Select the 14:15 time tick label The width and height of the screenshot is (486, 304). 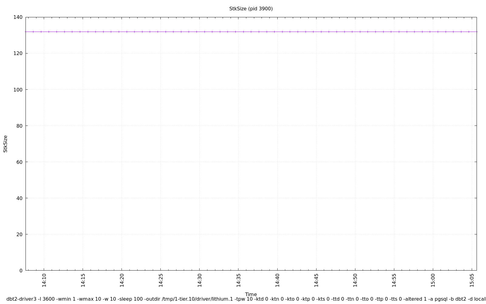click(x=83, y=280)
